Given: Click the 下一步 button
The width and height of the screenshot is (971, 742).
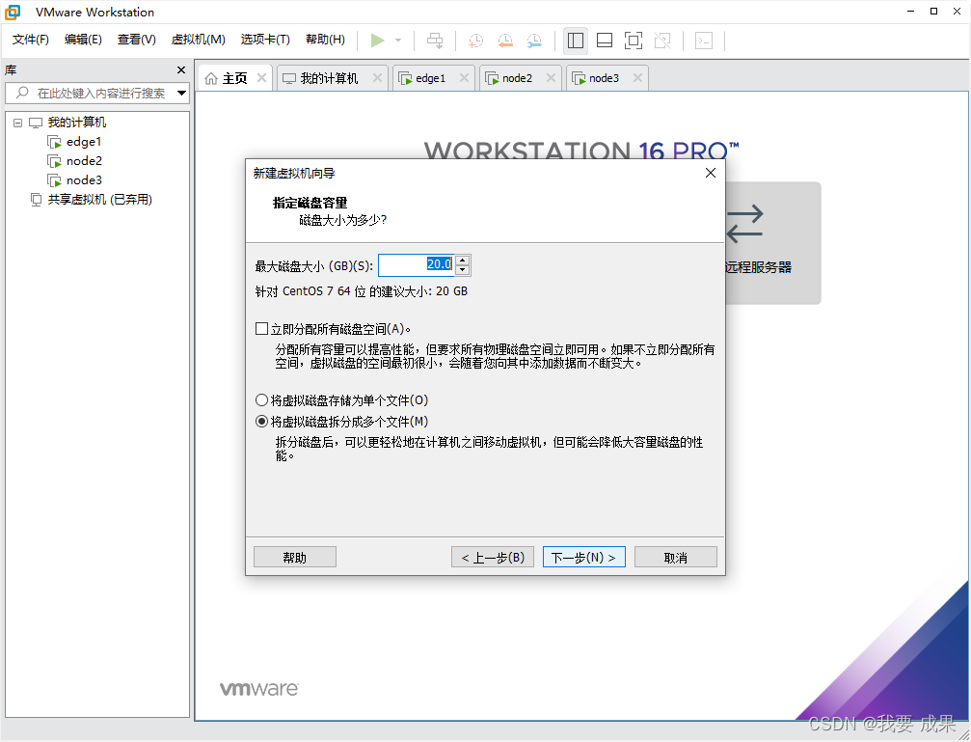Looking at the screenshot, I should pos(583,556).
